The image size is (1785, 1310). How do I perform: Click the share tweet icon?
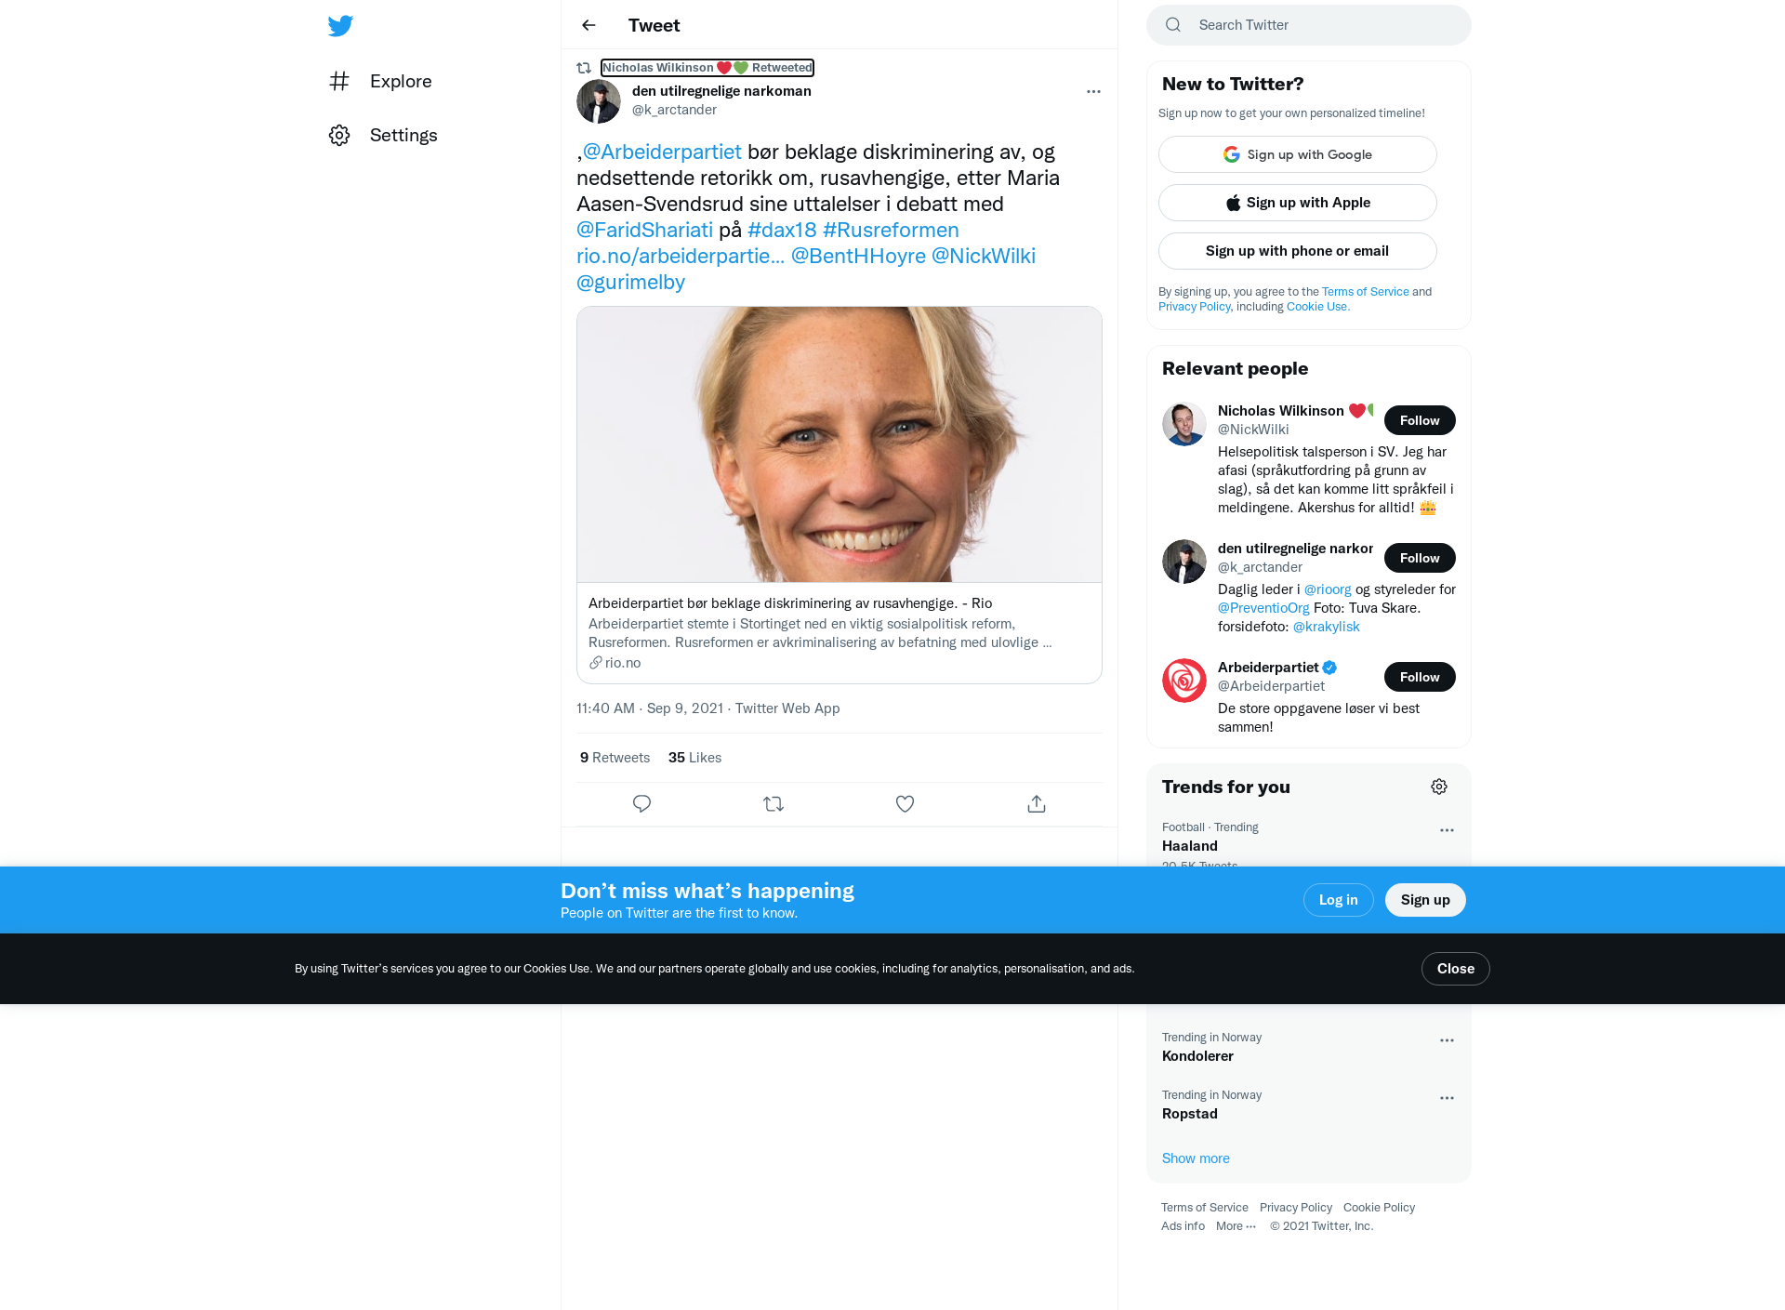click(1037, 804)
